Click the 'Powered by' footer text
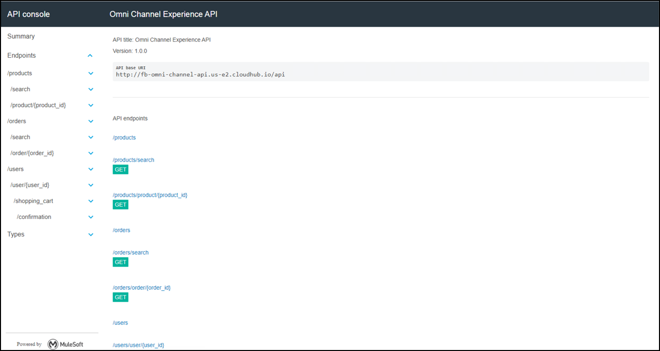Screen dimensions: 660x351 click(29, 344)
